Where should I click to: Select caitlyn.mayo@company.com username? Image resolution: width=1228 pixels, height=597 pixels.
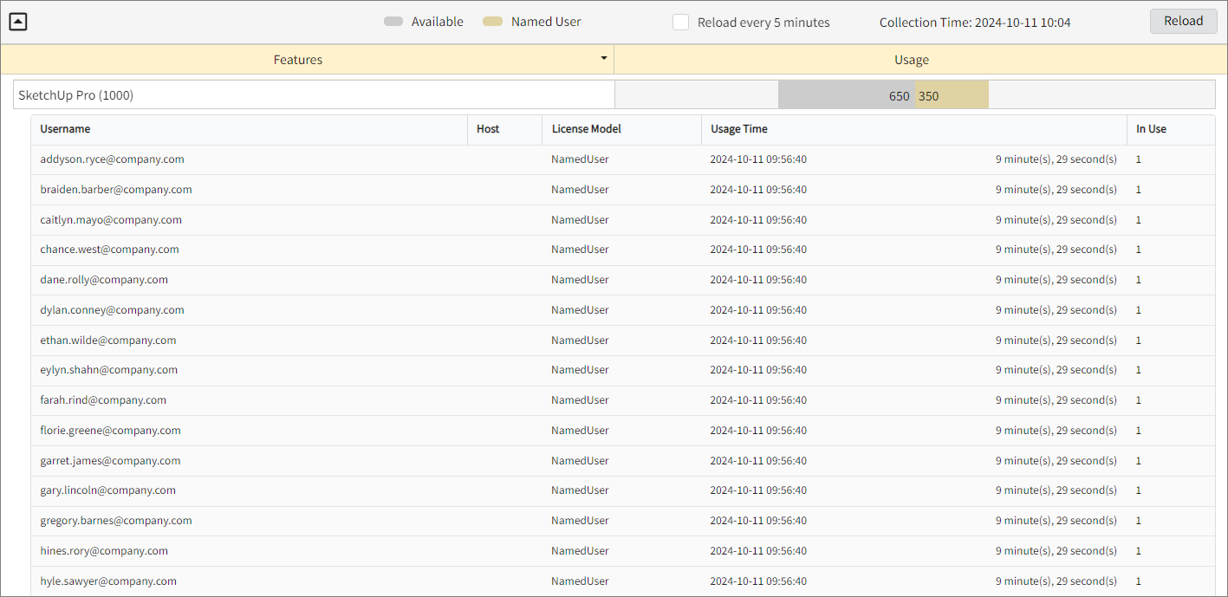[x=111, y=220]
